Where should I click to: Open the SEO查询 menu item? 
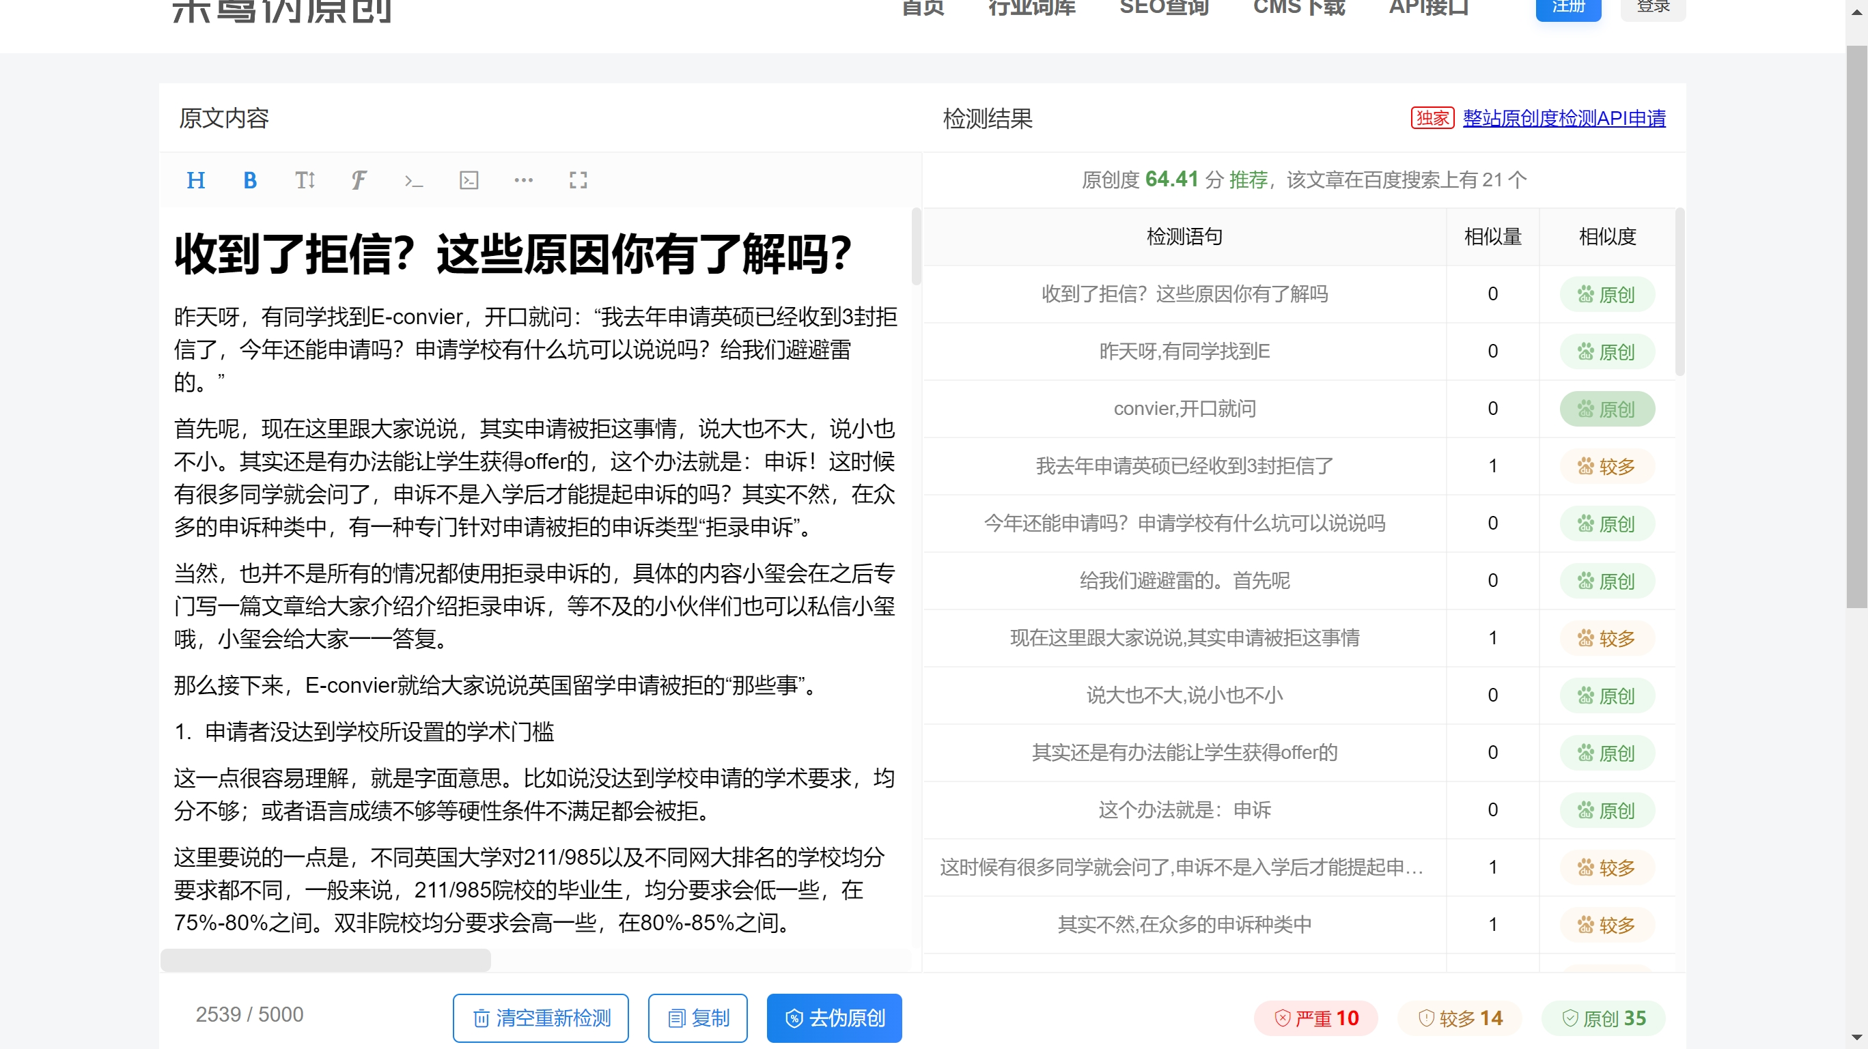(1164, 8)
